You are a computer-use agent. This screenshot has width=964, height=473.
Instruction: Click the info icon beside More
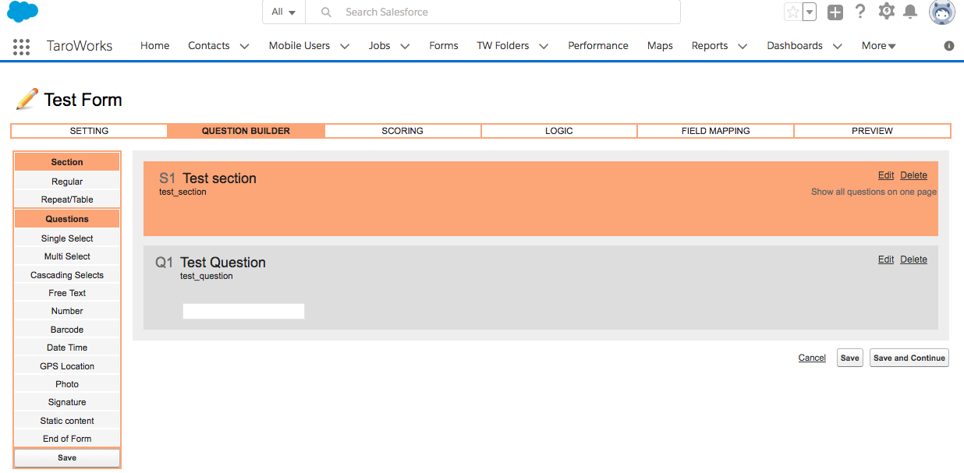tap(949, 46)
